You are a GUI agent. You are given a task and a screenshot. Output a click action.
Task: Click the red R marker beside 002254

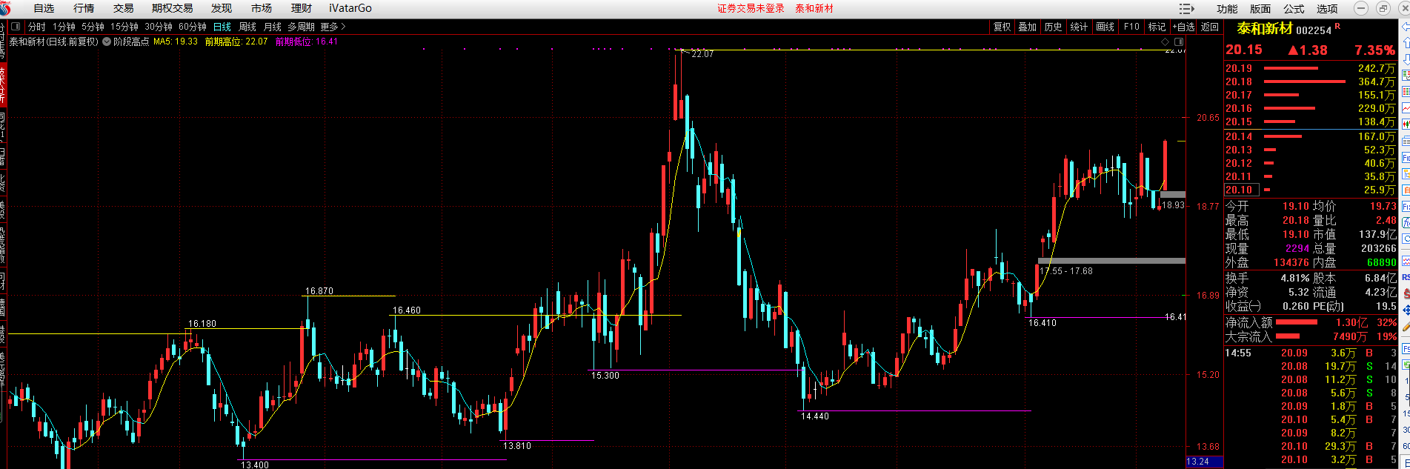[x=1337, y=27]
